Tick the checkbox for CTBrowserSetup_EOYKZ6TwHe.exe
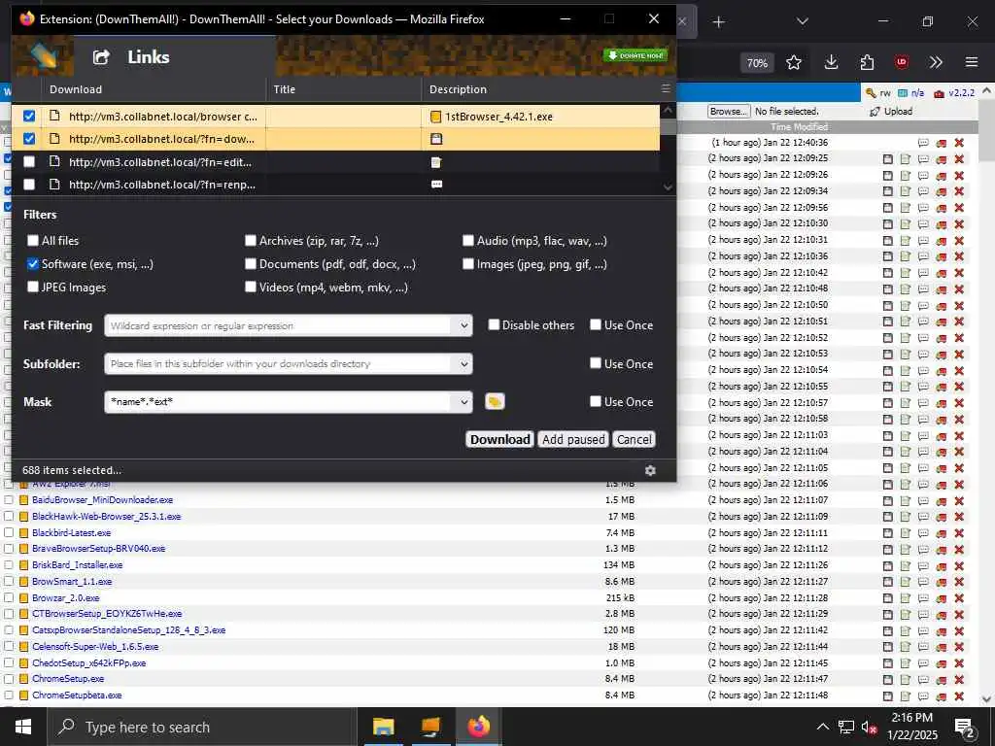Image resolution: width=995 pixels, height=746 pixels. click(x=9, y=614)
